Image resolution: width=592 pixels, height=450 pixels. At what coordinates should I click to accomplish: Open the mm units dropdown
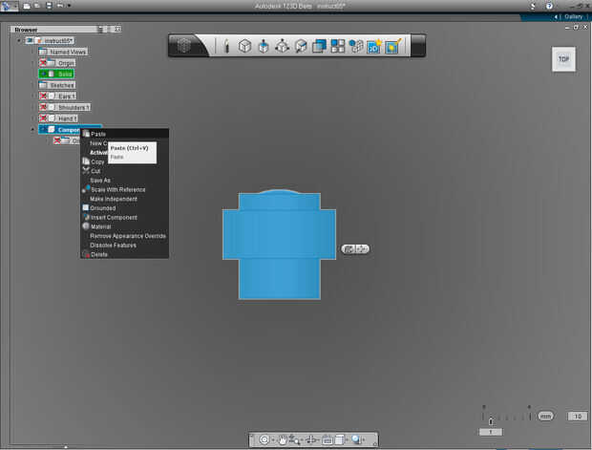[x=545, y=416]
